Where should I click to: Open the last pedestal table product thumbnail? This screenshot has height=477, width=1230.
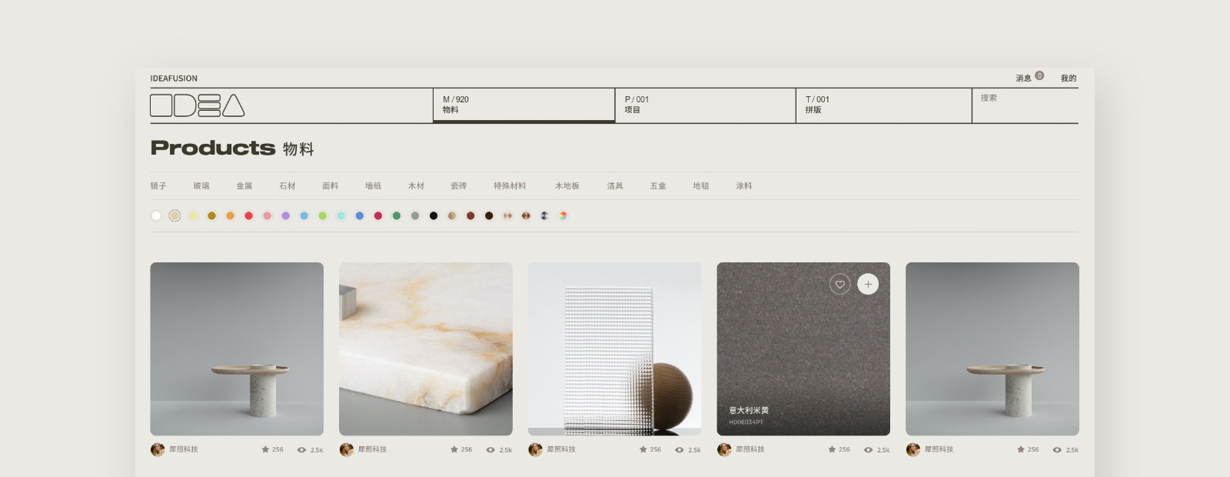tap(992, 349)
